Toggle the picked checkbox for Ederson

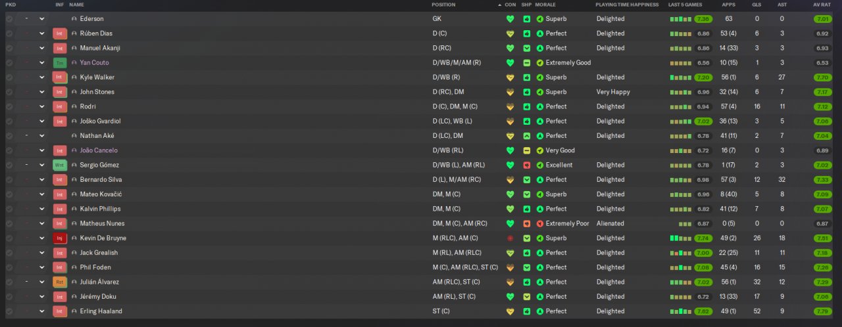pos(9,19)
